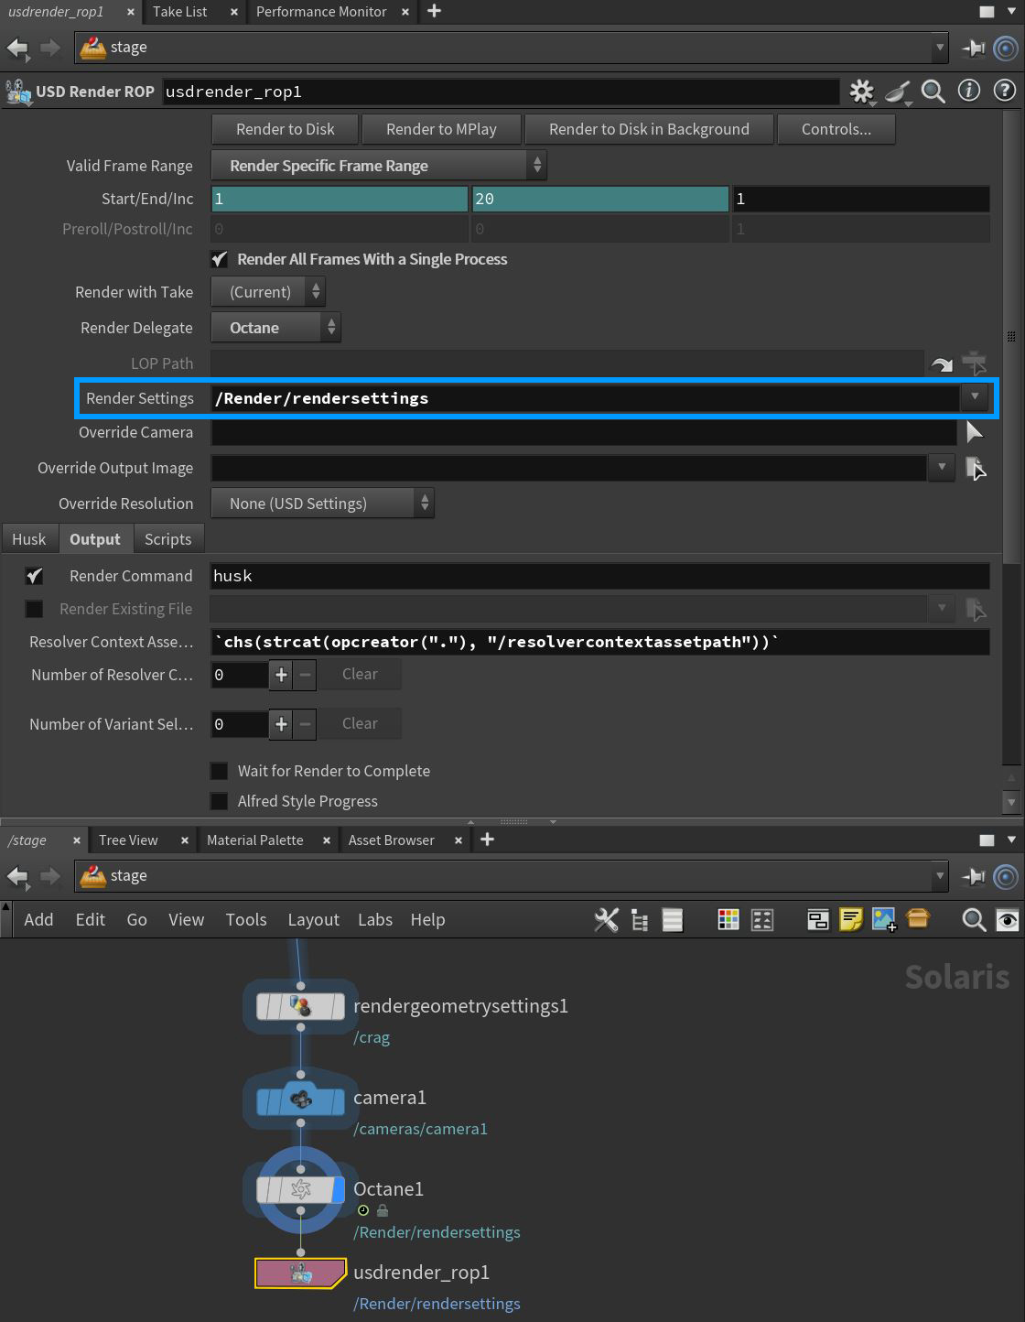Toggle Alfred Style Progress checkbox
The height and width of the screenshot is (1322, 1025).
[x=220, y=801]
